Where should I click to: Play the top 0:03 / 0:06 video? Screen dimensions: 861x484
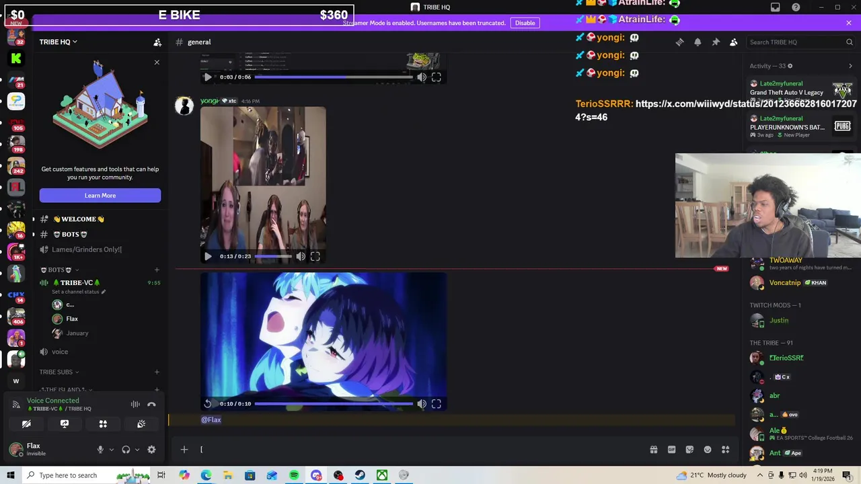pyautogui.click(x=208, y=77)
